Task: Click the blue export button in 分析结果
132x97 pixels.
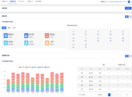Action: pyautogui.click(x=128, y=8)
